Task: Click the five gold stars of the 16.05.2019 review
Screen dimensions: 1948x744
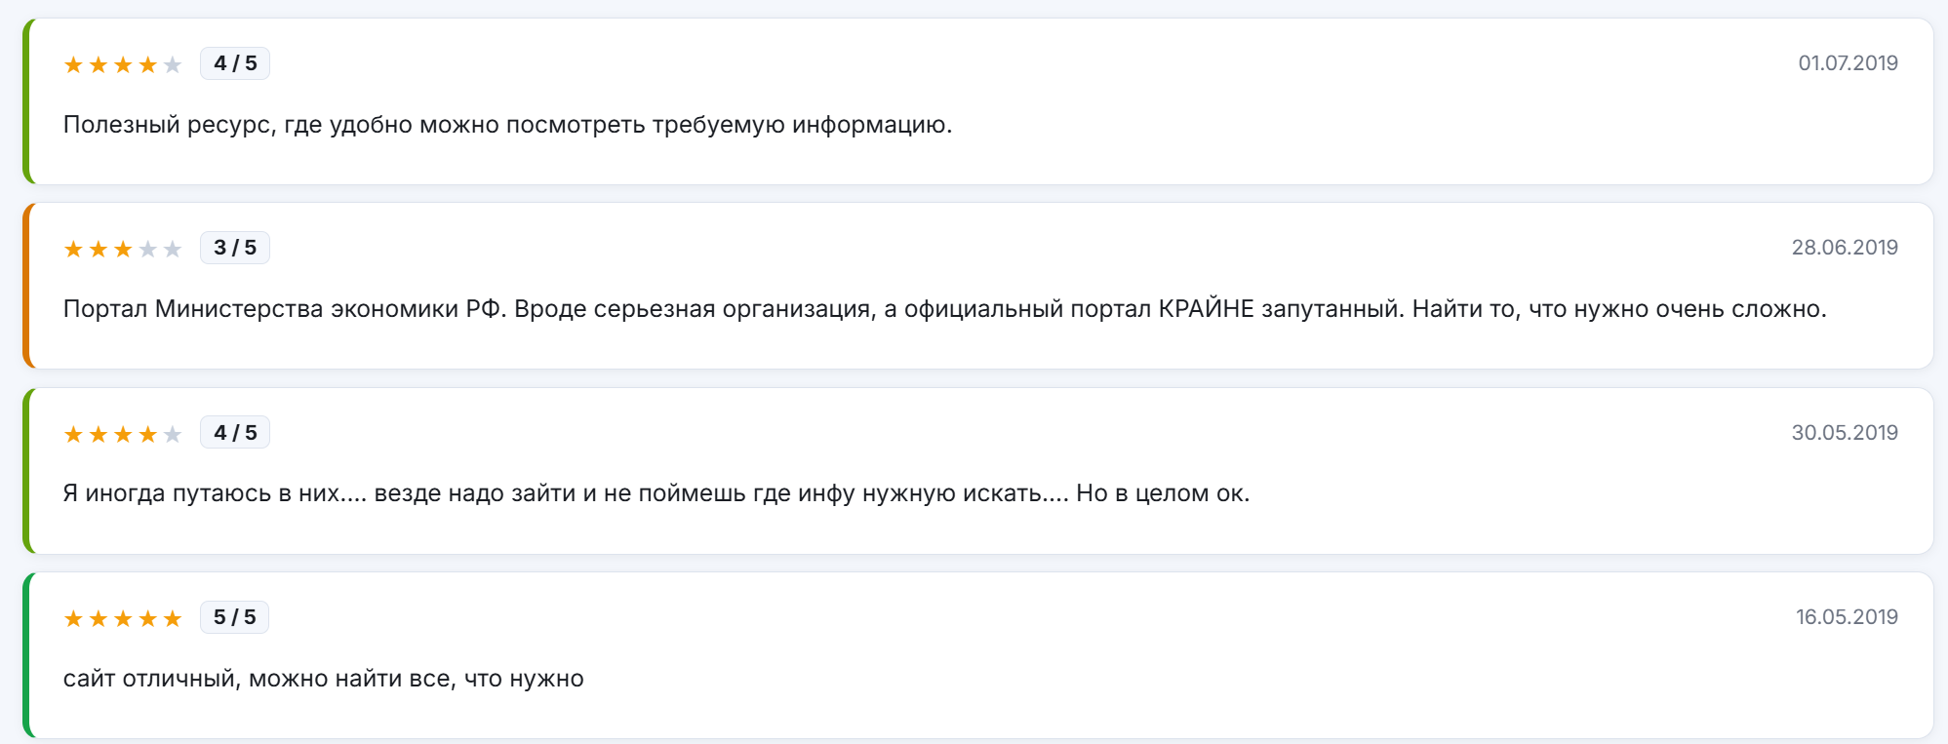Action: tap(123, 618)
